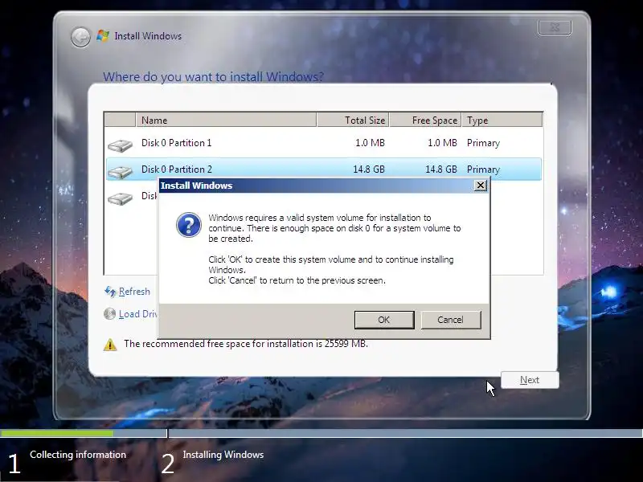Click the green installation progress bar
Viewport: 643px width, 482px height.
tap(57, 433)
